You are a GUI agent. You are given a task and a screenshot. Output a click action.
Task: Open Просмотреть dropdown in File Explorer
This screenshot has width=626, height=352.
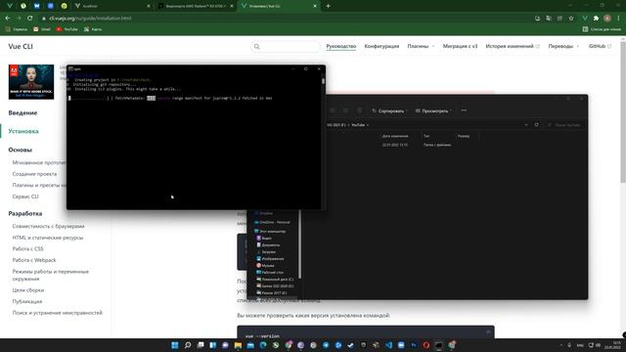[433, 110]
